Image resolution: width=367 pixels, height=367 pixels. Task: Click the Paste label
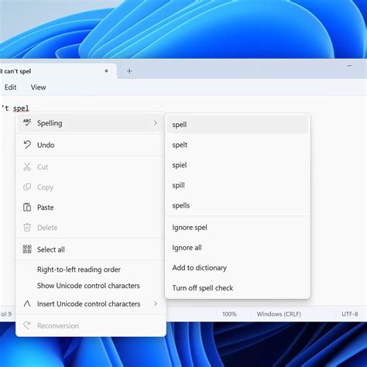46,208
